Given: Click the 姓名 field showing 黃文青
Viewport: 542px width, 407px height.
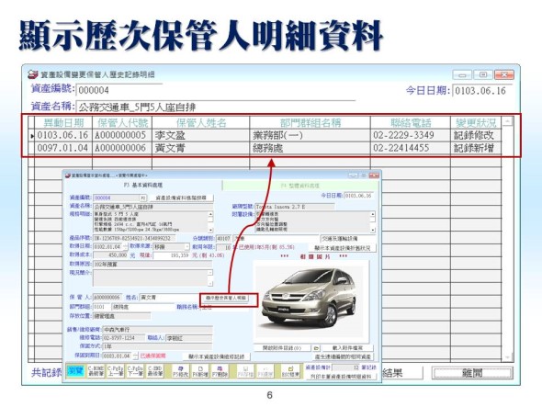Looking at the screenshot, I should click(x=169, y=298).
